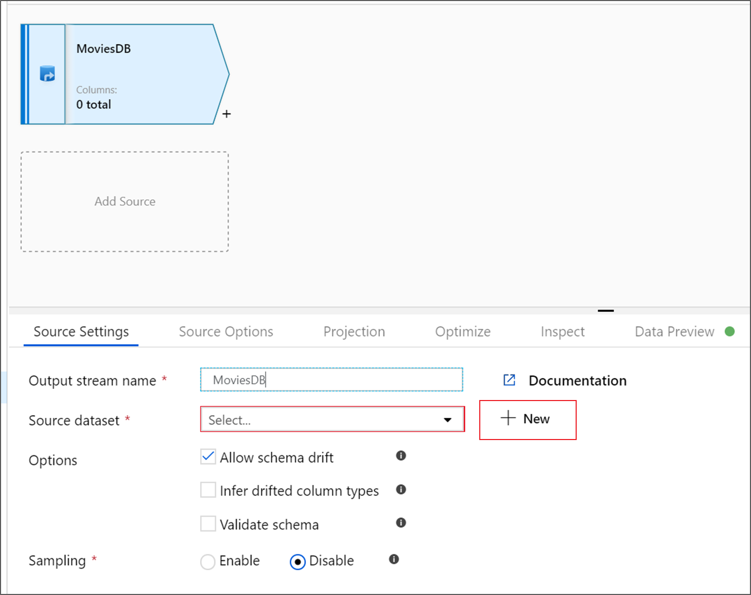Uncheck Allow schema drift checkbox
The width and height of the screenshot is (751, 595).
click(208, 456)
